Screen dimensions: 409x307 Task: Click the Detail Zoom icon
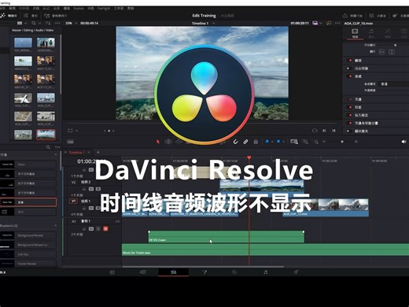pyautogui.click(x=305, y=142)
